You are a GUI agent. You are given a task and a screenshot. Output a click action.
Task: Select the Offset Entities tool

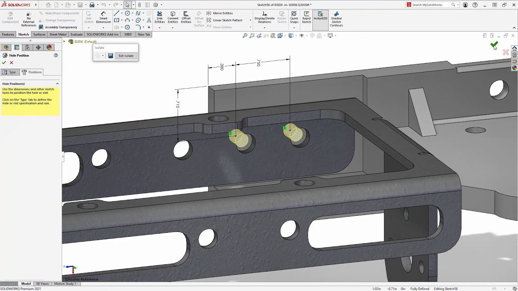(x=186, y=17)
